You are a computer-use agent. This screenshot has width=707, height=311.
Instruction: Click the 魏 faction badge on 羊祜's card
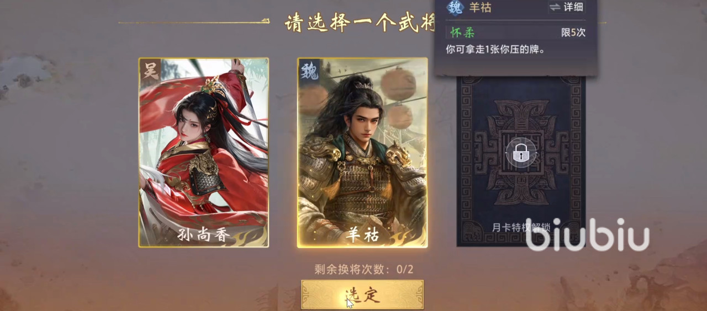pyautogui.click(x=308, y=71)
